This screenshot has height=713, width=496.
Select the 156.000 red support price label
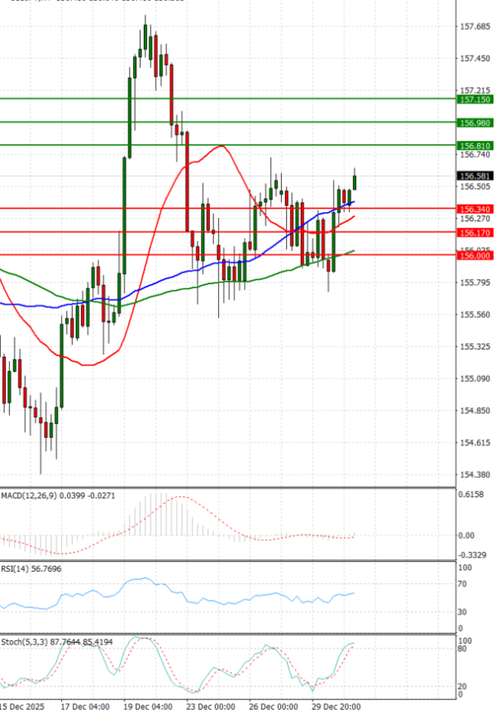(x=474, y=256)
